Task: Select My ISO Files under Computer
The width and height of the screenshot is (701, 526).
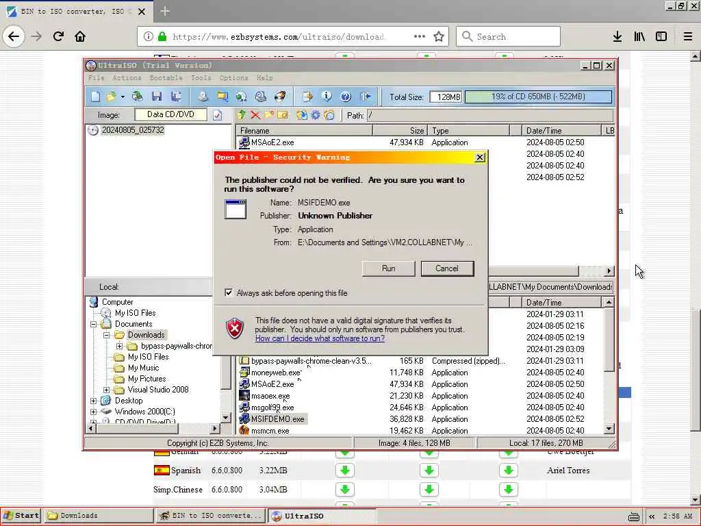Action: [x=135, y=312]
